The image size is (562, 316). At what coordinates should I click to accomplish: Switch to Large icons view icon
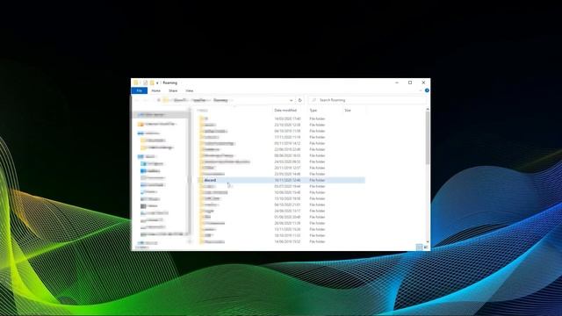click(x=426, y=248)
